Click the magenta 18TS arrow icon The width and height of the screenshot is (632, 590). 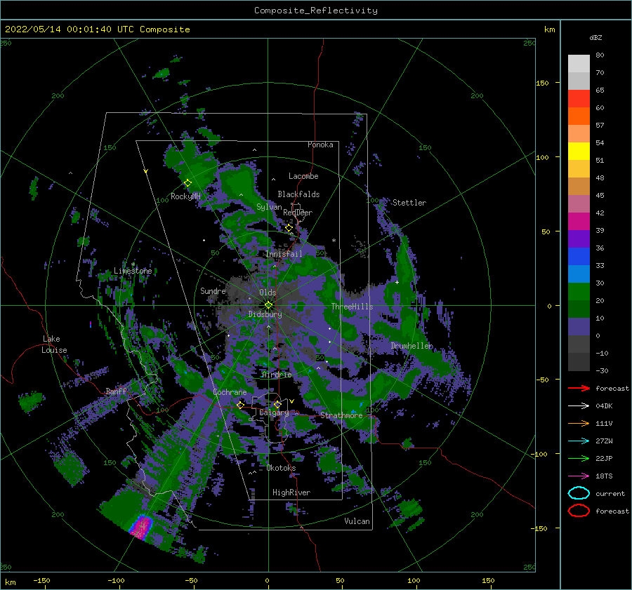pos(579,476)
